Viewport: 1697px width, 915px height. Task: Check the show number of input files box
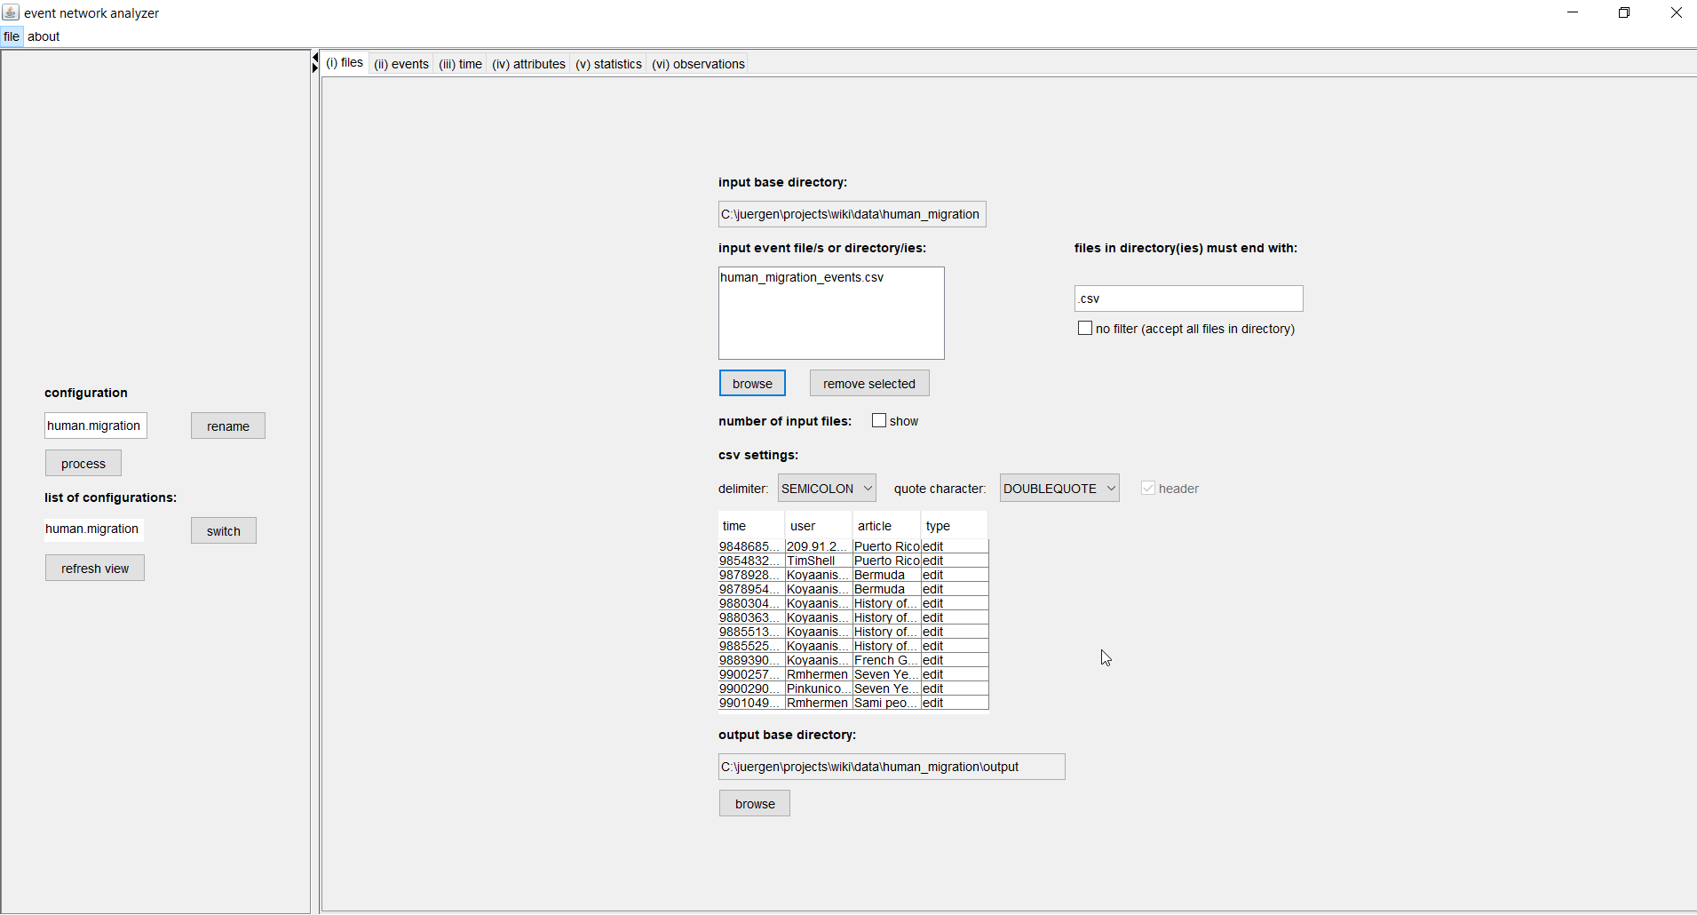coord(879,421)
